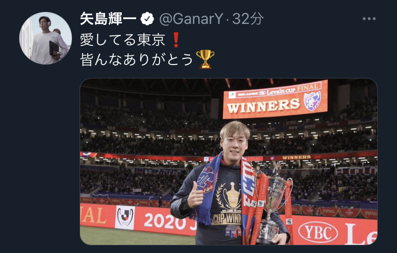
Task: Click the trophy emoji after 皆んなありがとう
Action: [205, 59]
